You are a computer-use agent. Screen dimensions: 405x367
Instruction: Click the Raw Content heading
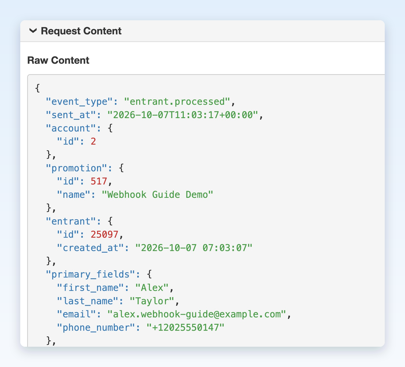[x=58, y=60]
